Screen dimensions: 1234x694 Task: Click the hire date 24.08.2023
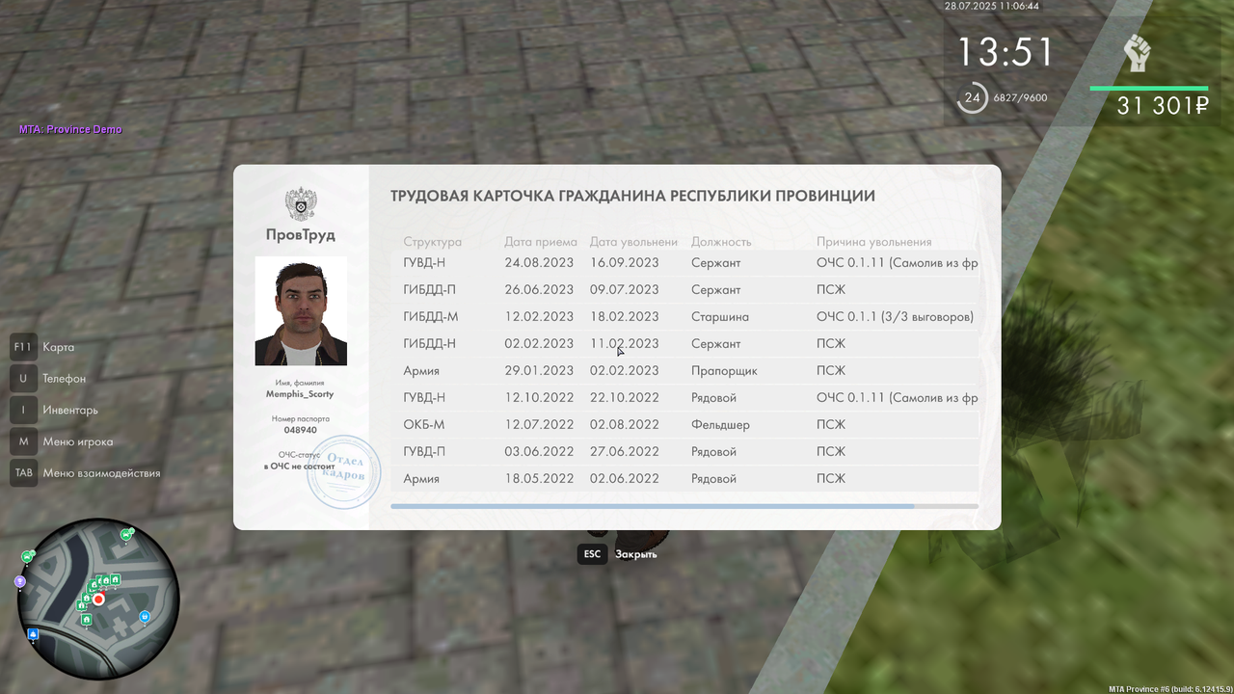coord(539,263)
